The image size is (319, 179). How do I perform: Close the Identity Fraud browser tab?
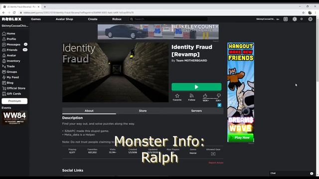[x=39, y=6]
